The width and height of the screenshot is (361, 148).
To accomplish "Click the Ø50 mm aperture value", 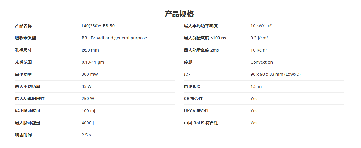I will 90,50.
